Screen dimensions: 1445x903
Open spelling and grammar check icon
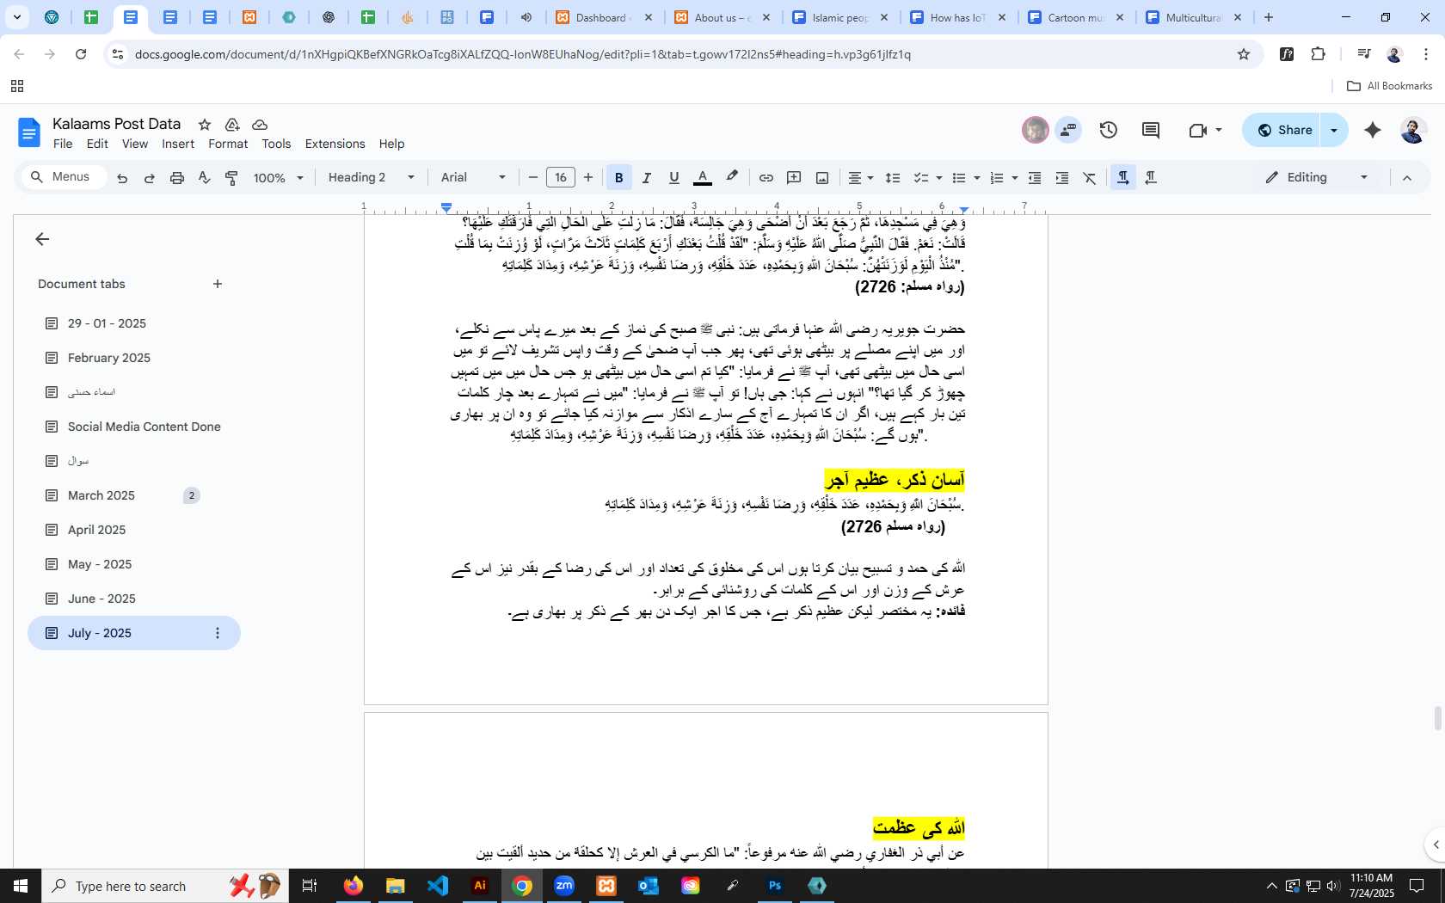pos(204,178)
